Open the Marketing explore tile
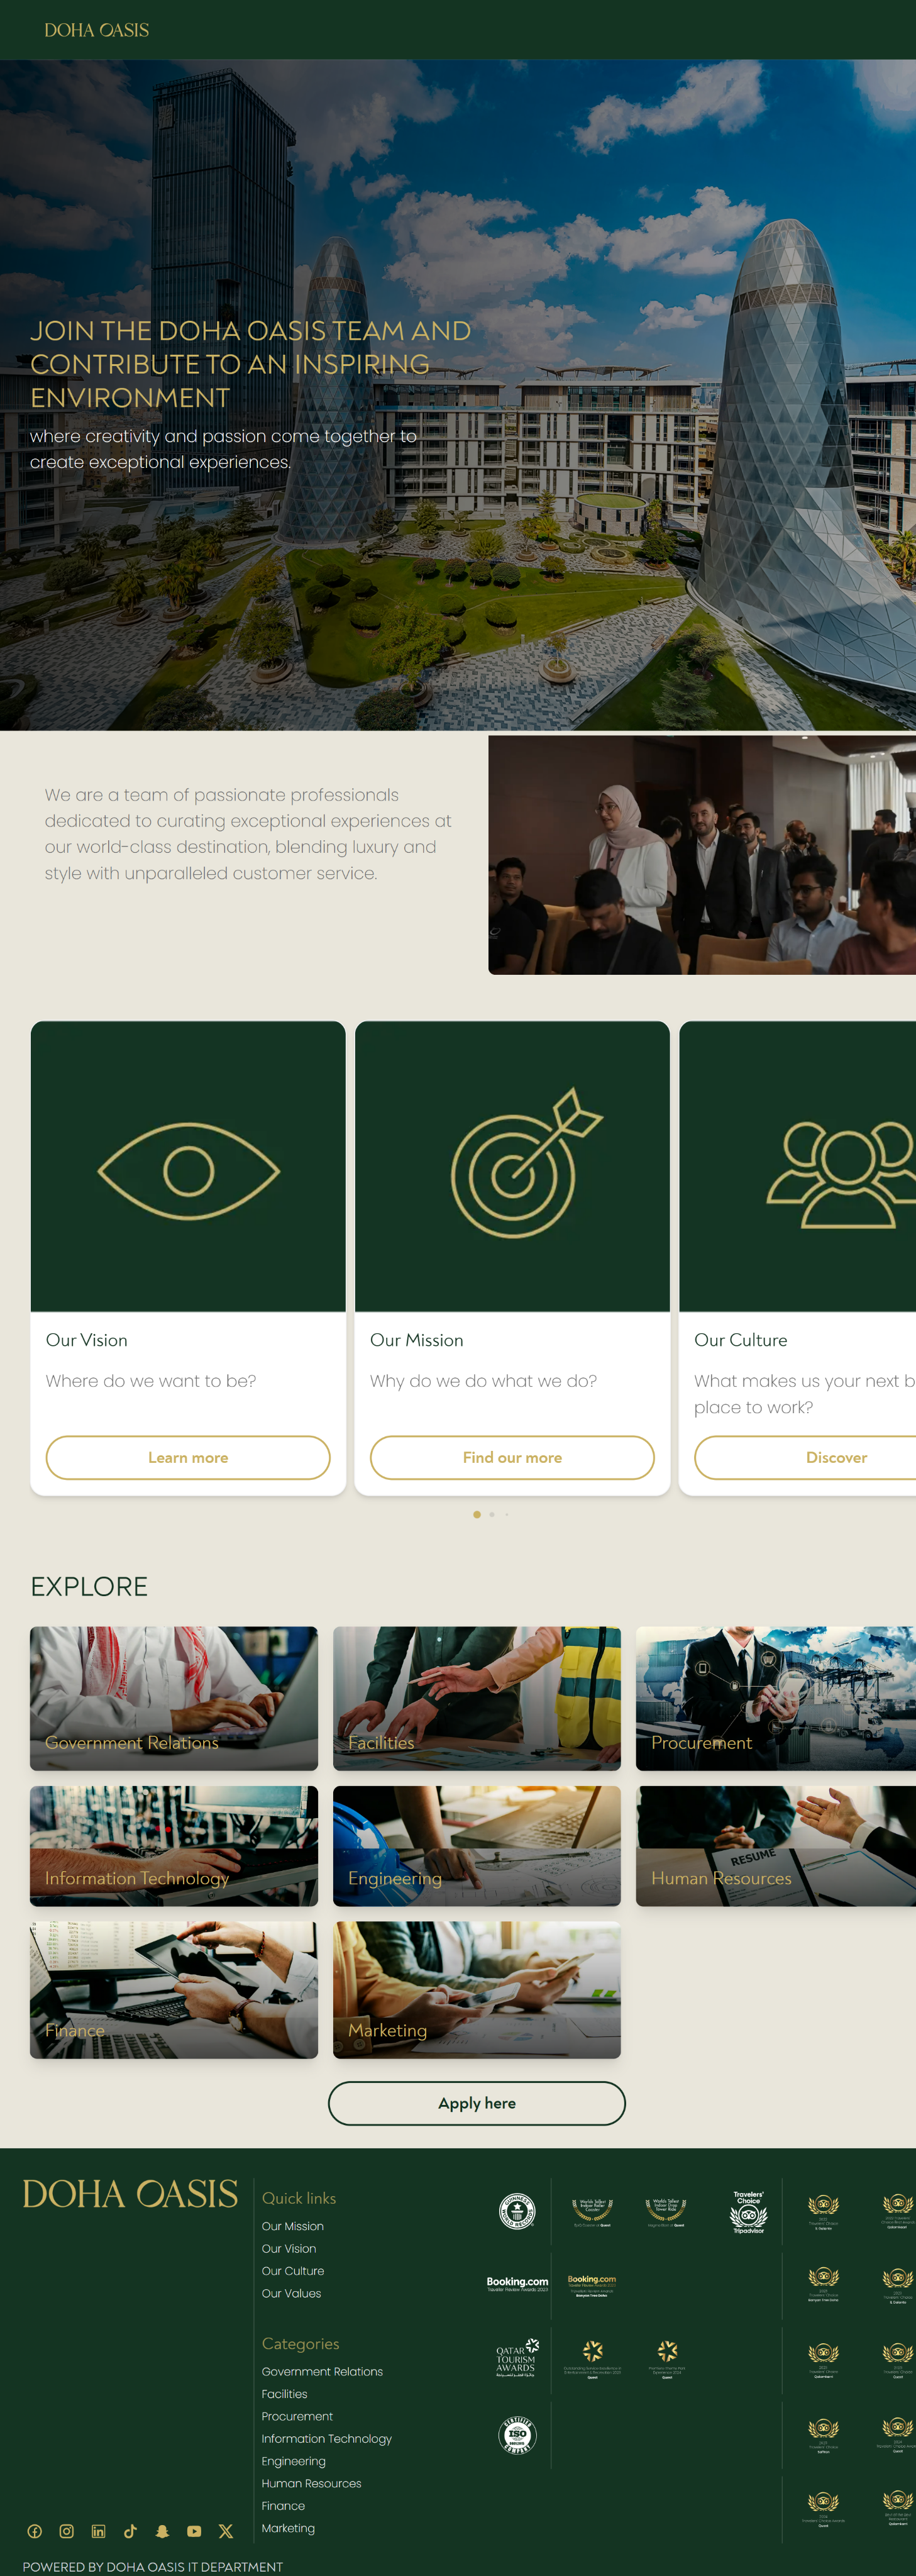Viewport: 916px width, 2576px height. click(x=477, y=1990)
